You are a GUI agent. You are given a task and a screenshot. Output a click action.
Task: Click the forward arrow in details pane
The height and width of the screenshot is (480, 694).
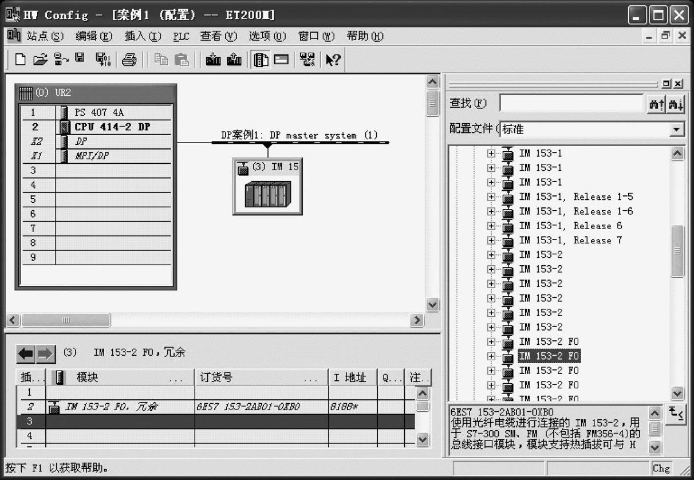coord(45,353)
